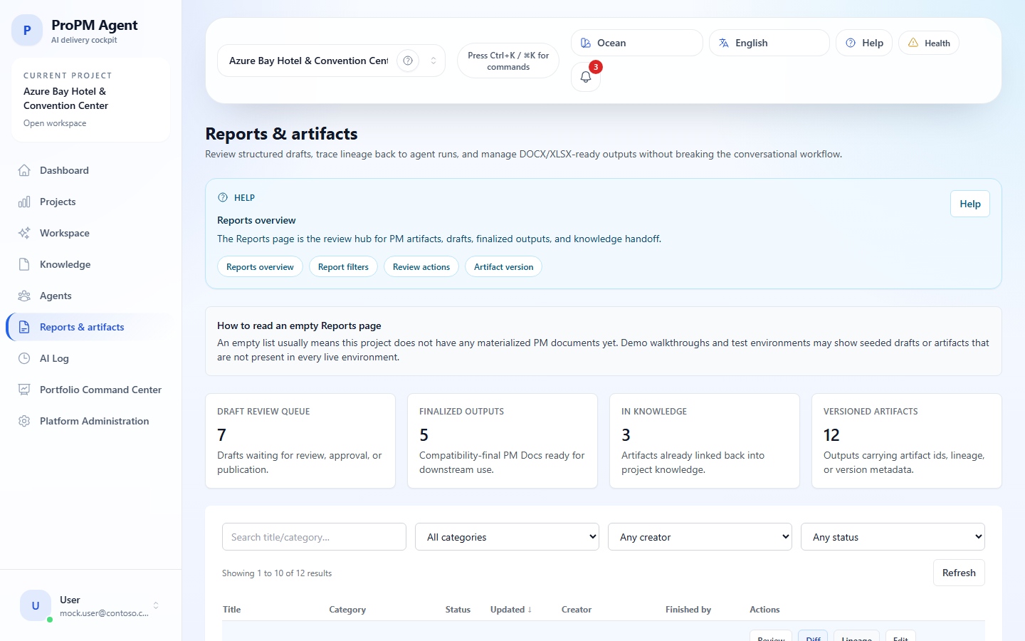Open the Agents section in the sidebar

coord(55,296)
